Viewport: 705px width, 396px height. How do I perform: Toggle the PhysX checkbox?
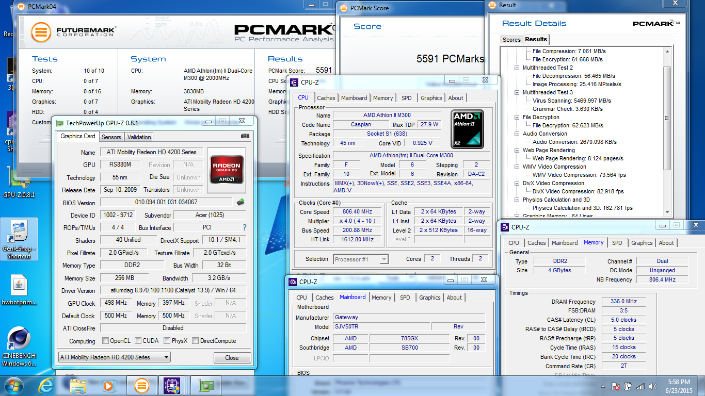(x=167, y=341)
